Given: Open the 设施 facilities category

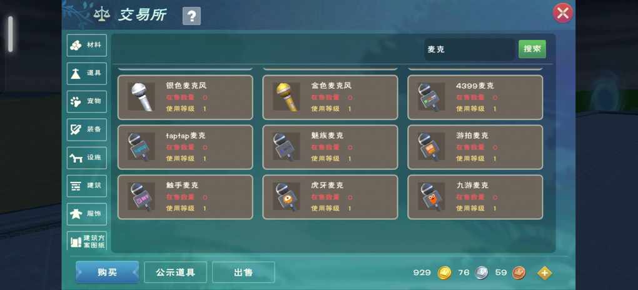Looking at the screenshot, I should (x=87, y=157).
